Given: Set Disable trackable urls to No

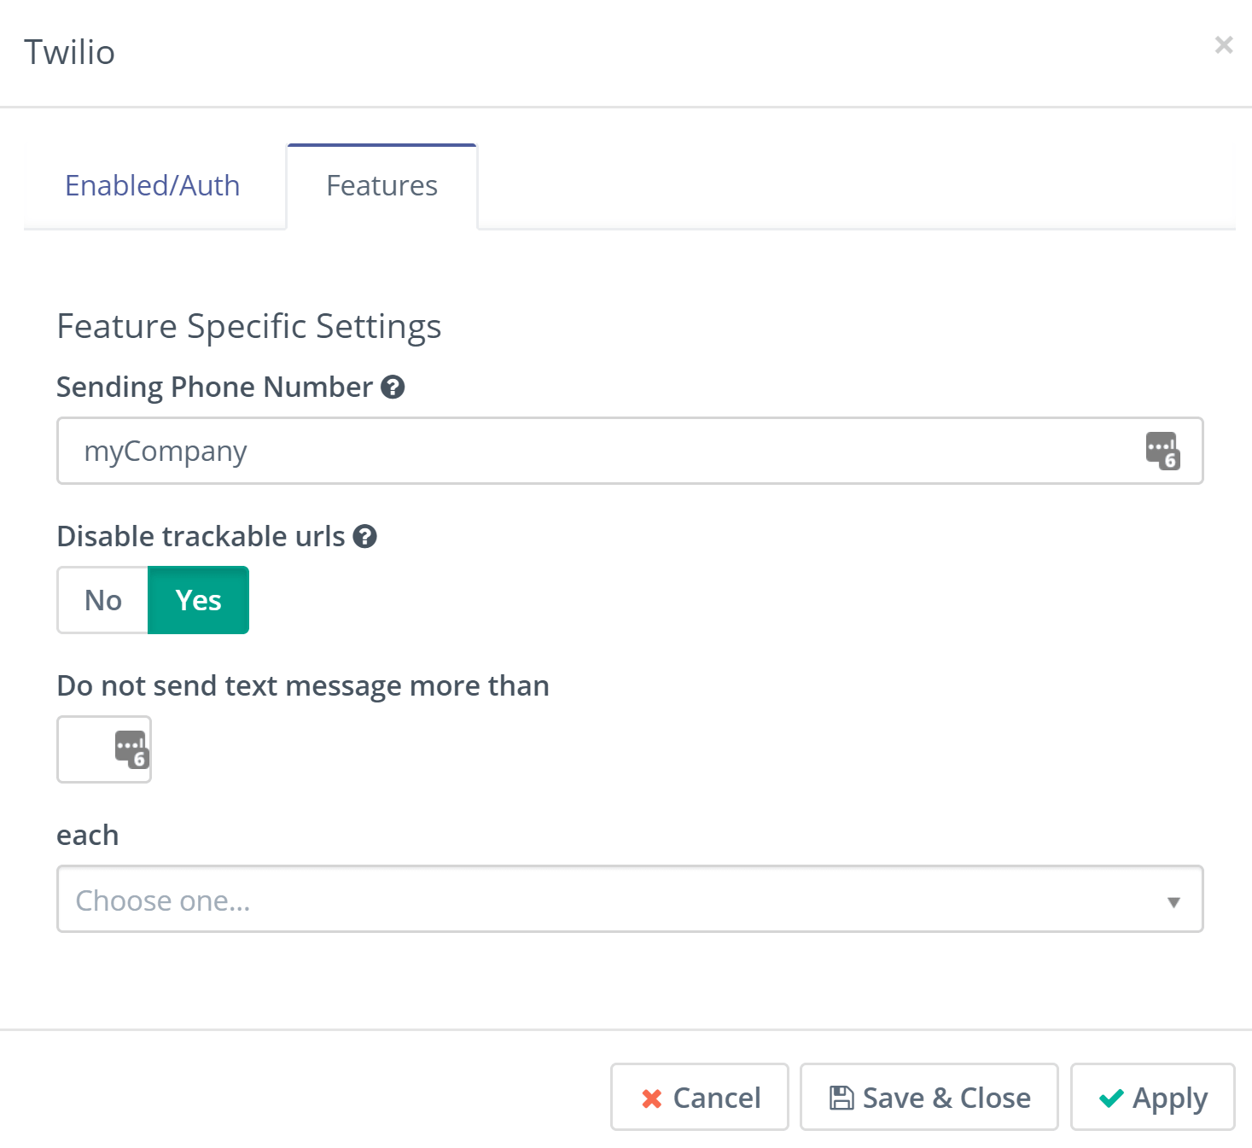Looking at the screenshot, I should [103, 600].
